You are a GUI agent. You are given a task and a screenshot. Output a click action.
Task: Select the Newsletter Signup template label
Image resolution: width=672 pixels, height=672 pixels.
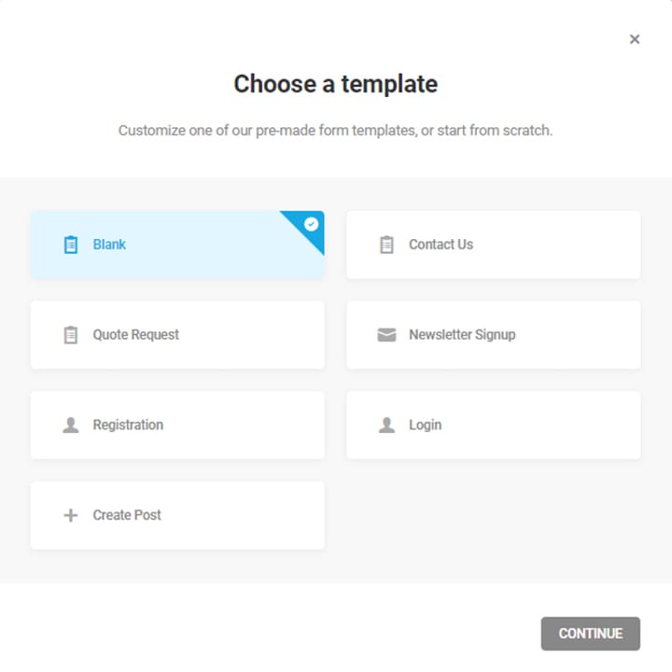[462, 335]
